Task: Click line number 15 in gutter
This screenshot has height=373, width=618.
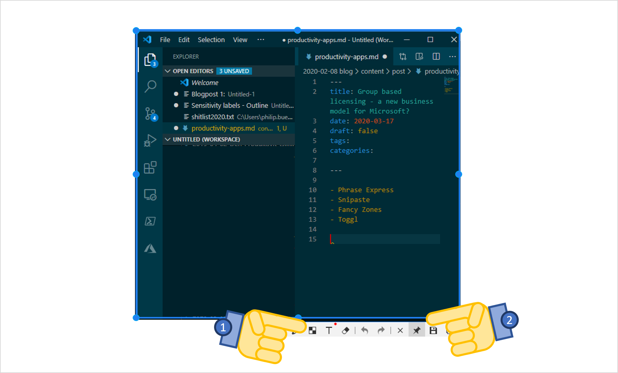Action: click(x=312, y=239)
